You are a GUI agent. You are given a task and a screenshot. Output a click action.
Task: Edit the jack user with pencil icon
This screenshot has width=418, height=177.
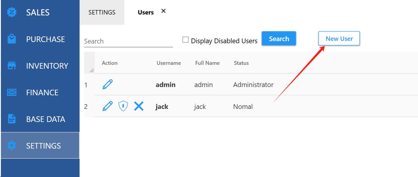click(107, 106)
